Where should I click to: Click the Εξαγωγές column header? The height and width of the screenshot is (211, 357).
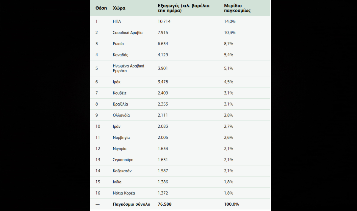(186, 8)
